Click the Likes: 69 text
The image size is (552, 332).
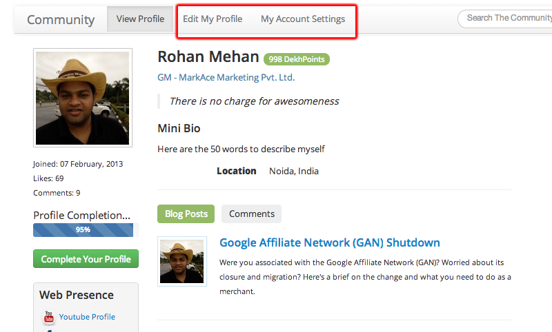tap(48, 178)
